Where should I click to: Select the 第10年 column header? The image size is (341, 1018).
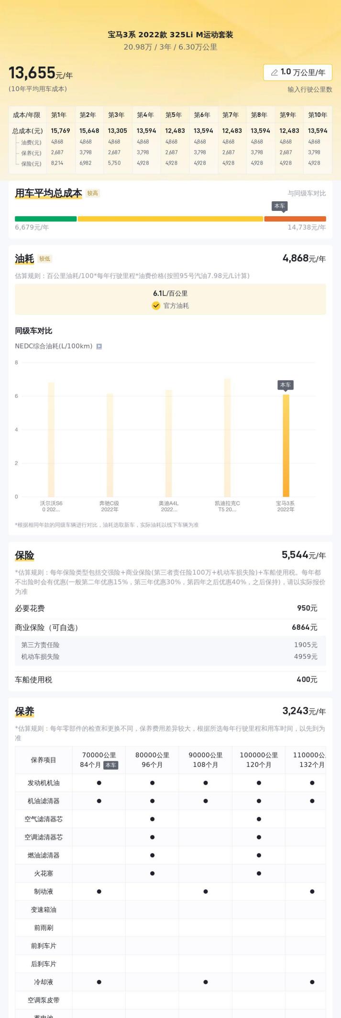318,115
